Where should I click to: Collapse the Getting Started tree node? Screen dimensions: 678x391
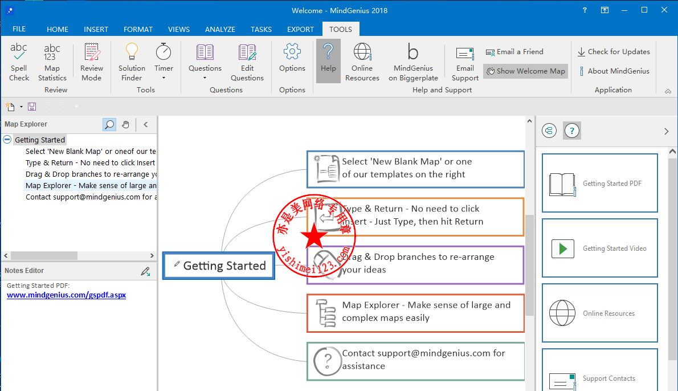point(7,140)
